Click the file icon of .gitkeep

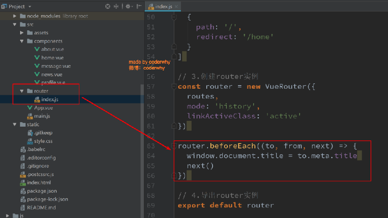[x=30, y=133]
